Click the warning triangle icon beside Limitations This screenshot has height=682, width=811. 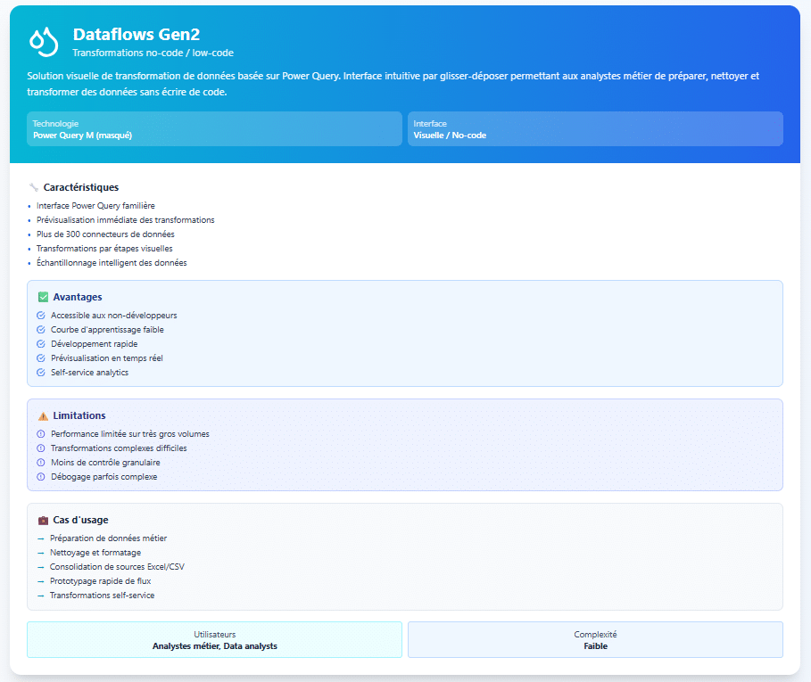pyautogui.click(x=43, y=415)
